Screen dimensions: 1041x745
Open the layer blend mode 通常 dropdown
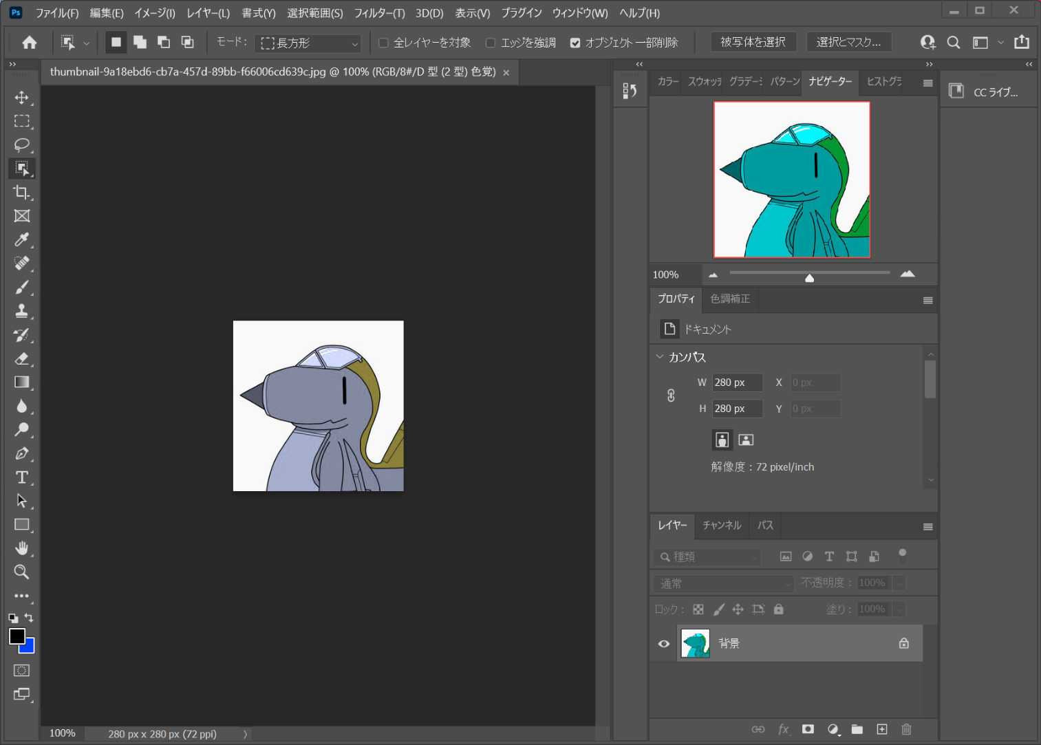(723, 583)
